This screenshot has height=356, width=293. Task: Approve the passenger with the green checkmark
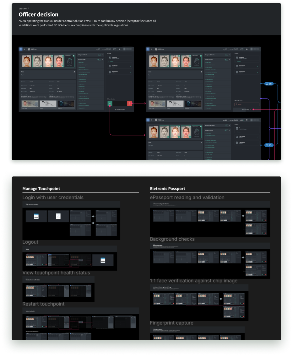[x=110, y=104]
